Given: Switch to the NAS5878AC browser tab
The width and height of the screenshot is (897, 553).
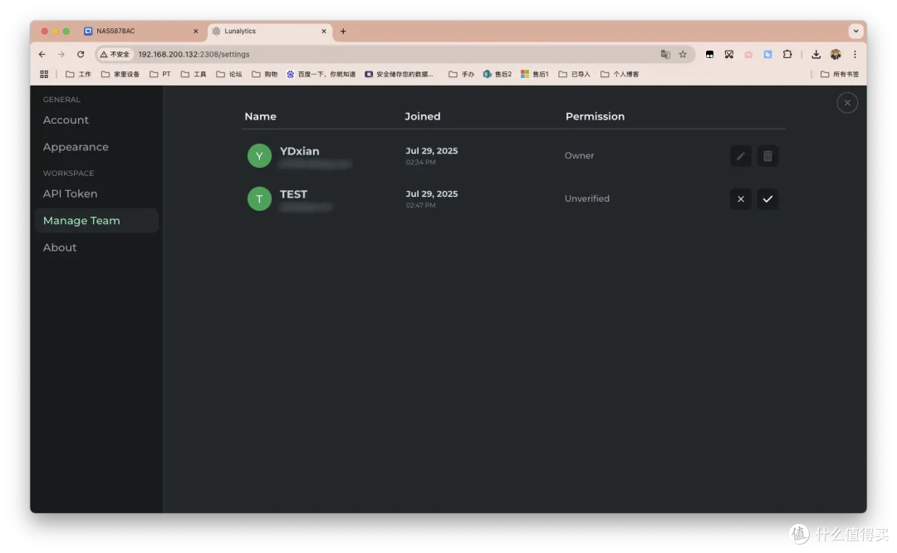Looking at the screenshot, I should click(x=142, y=31).
